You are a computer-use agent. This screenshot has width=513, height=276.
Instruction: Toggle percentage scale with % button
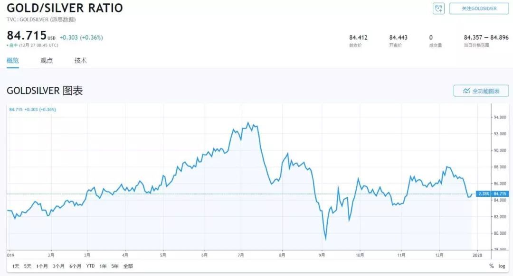492,266
